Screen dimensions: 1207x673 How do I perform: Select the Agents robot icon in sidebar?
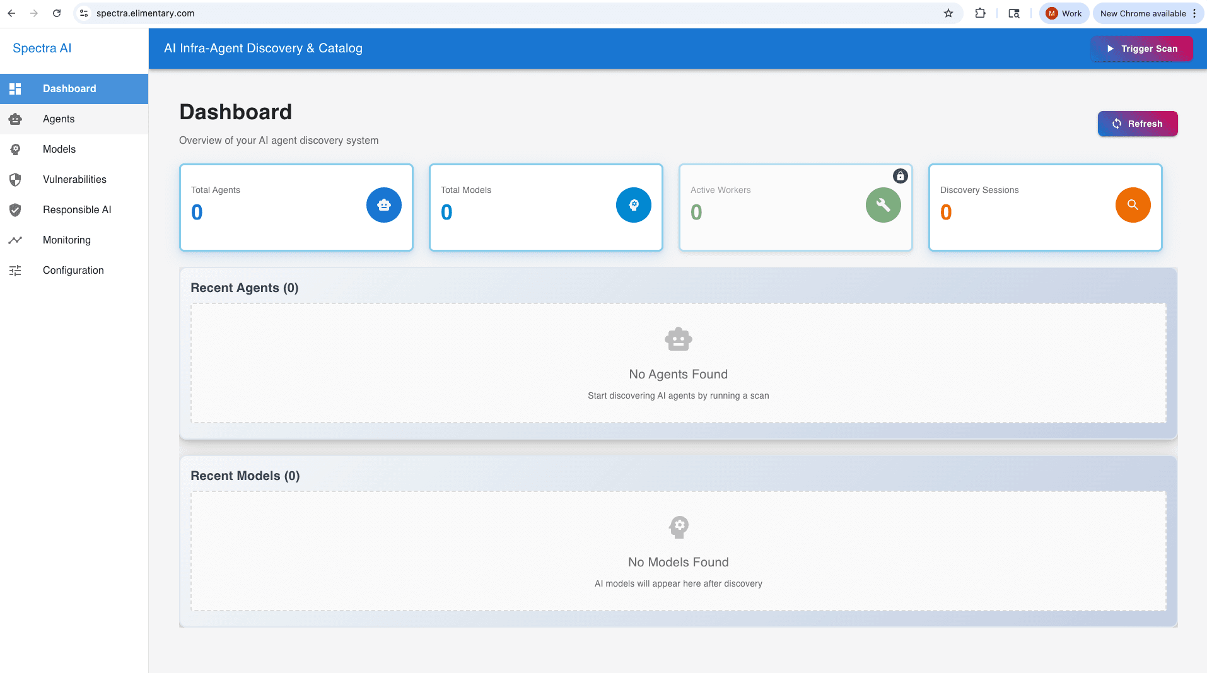(15, 119)
